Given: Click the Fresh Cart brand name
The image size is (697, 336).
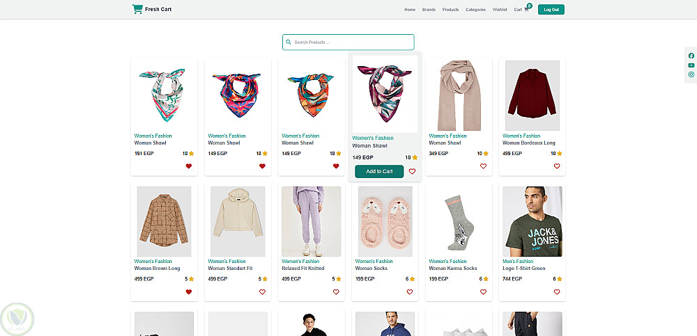Looking at the screenshot, I should 158,9.
